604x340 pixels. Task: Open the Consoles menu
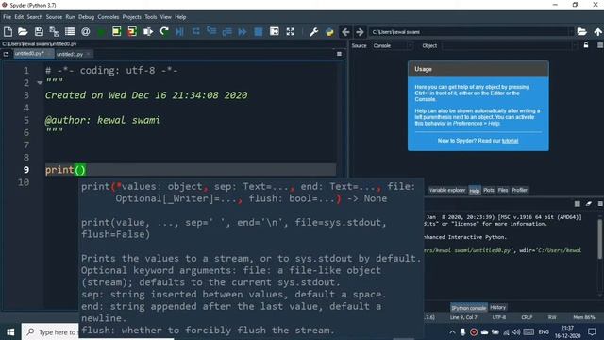point(109,17)
